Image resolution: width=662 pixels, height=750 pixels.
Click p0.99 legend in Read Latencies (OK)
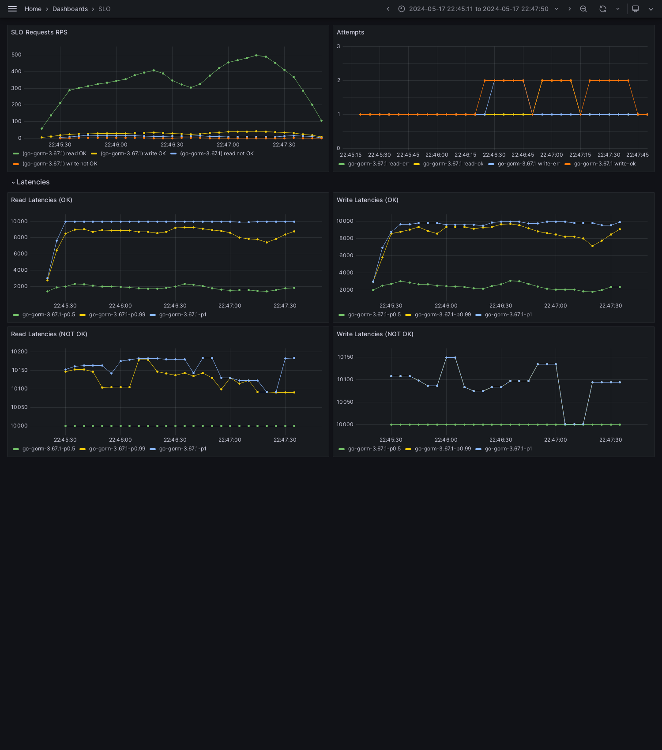pyautogui.click(x=117, y=315)
